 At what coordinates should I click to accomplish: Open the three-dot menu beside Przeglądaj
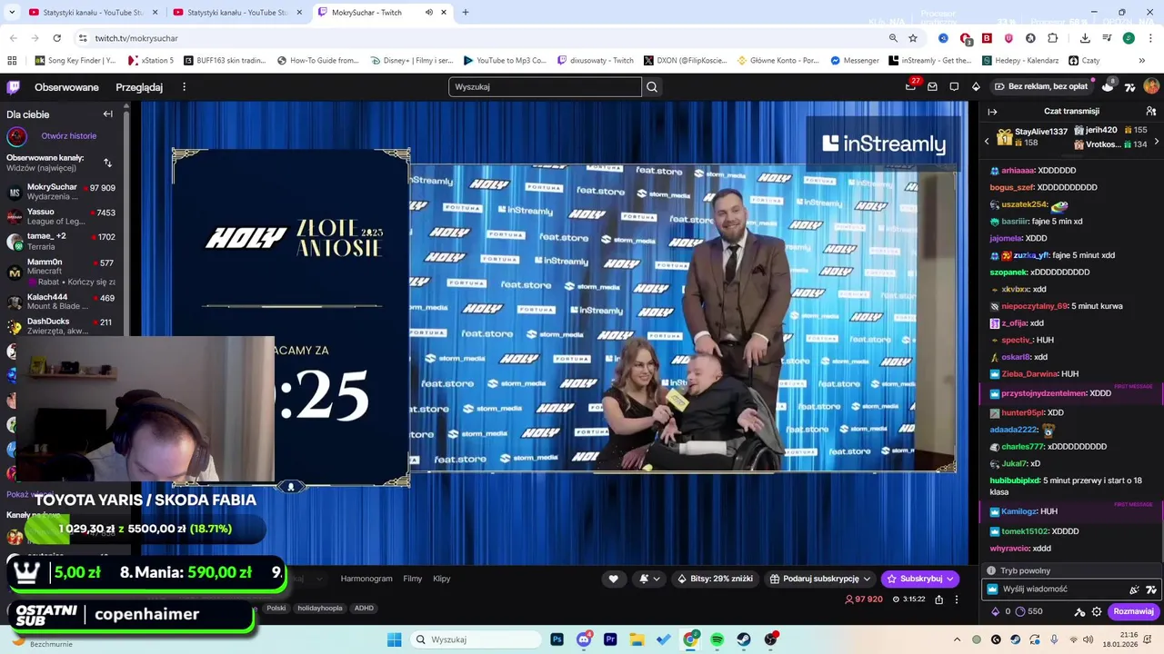(x=184, y=87)
